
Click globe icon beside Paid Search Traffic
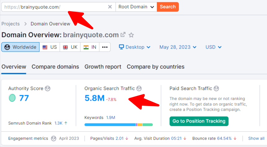click(x=216, y=89)
